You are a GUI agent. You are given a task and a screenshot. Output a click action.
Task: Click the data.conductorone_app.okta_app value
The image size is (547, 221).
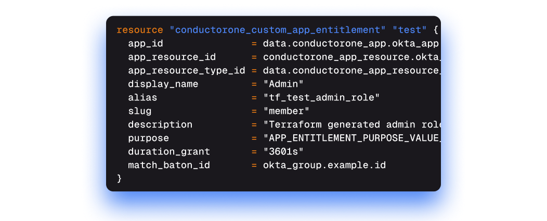pyautogui.click(x=351, y=43)
